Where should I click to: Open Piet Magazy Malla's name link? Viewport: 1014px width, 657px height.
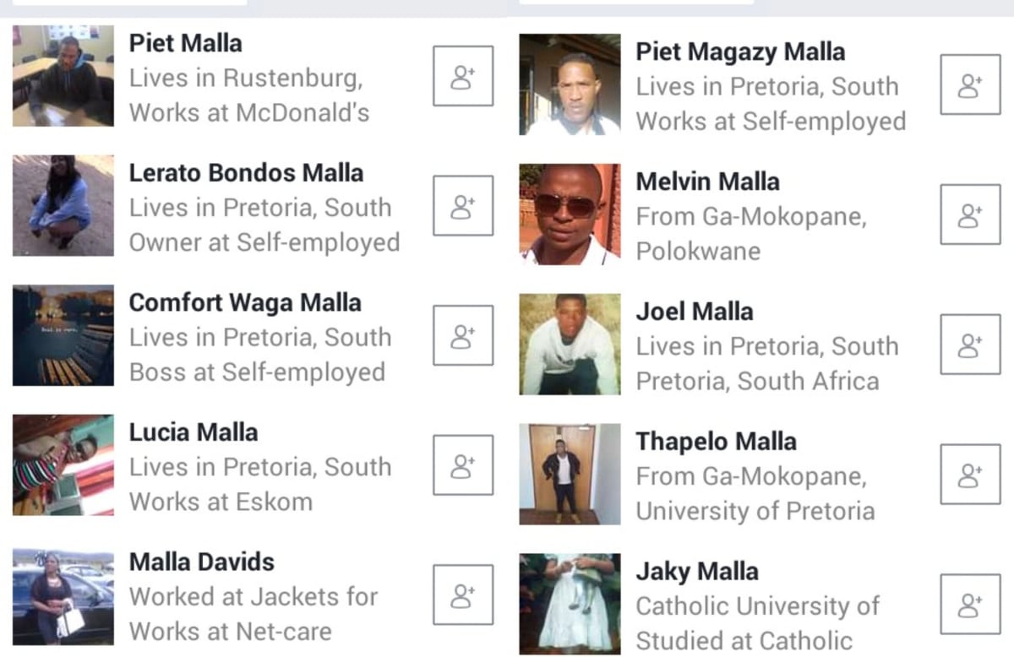click(740, 52)
